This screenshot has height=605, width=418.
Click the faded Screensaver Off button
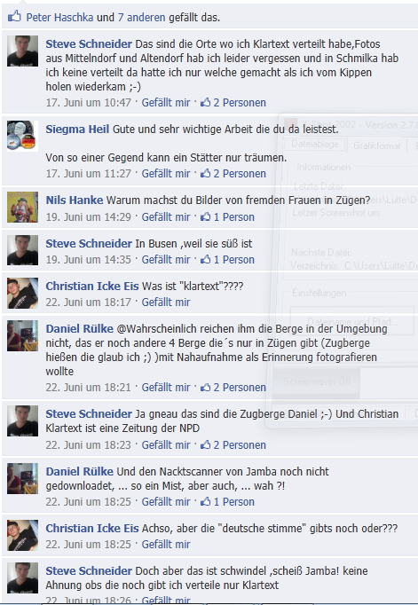(317, 381)
